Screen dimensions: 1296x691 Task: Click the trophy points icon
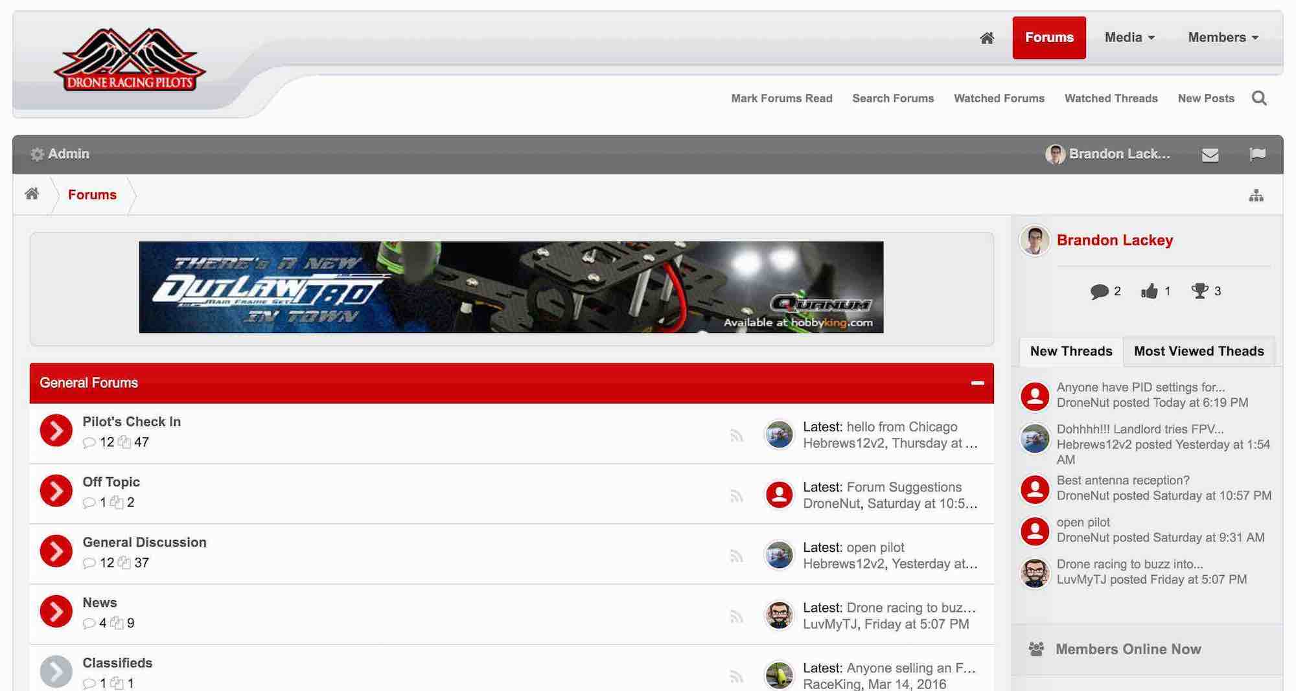pyautogui.click(x=1199, y=291)
